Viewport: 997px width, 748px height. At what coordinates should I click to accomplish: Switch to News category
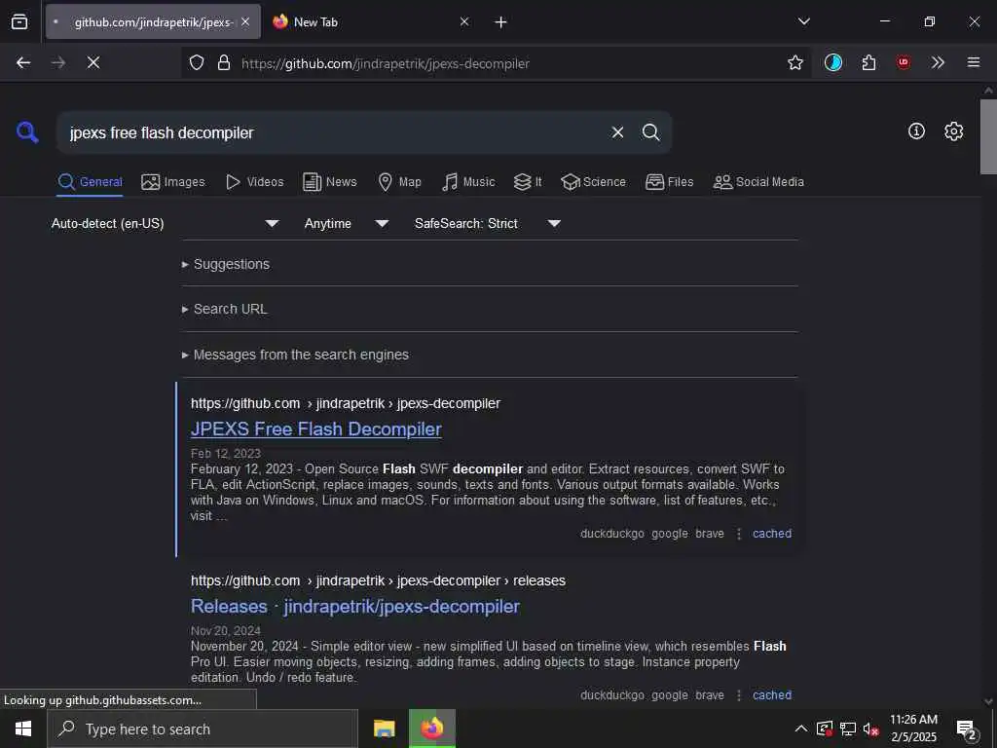pyautogui.click(x=330, y=182)
